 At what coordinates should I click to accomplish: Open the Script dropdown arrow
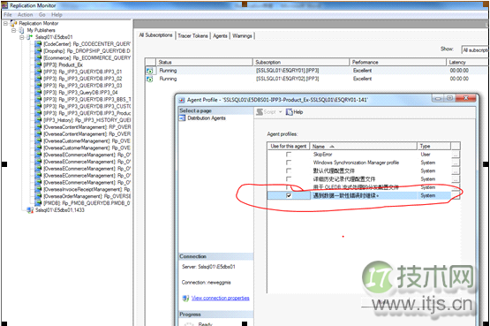(x=280, y=112)
